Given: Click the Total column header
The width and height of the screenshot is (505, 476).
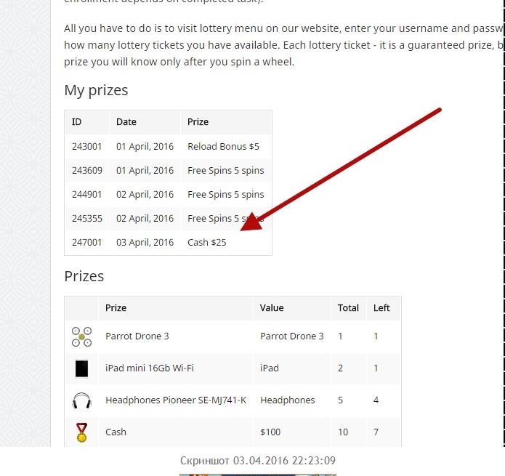Looking at the screenshot, I should pyautogui.click(x=348, y=308).
